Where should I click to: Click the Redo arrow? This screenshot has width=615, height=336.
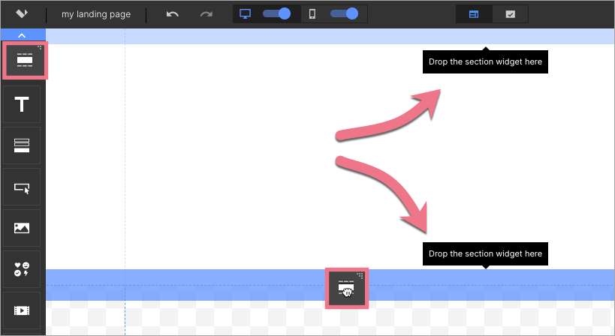(x=206, y=14)
